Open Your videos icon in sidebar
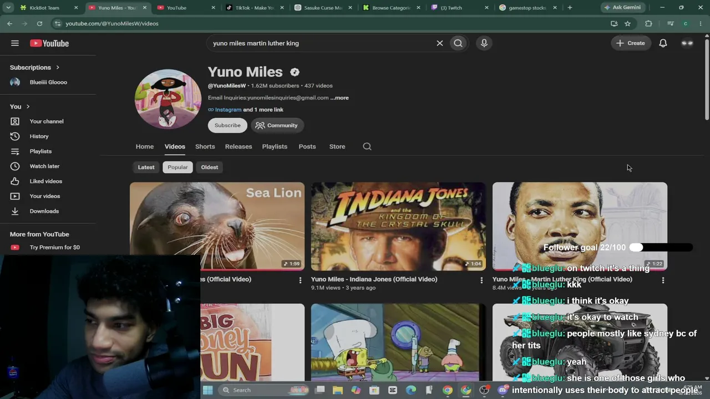710x399 pixels. click(15, 196)
